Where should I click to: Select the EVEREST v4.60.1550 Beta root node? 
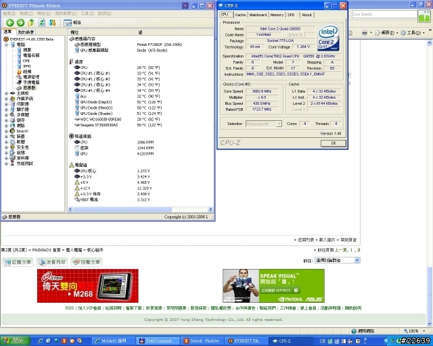pyautogui.click(x=29, y=39)
